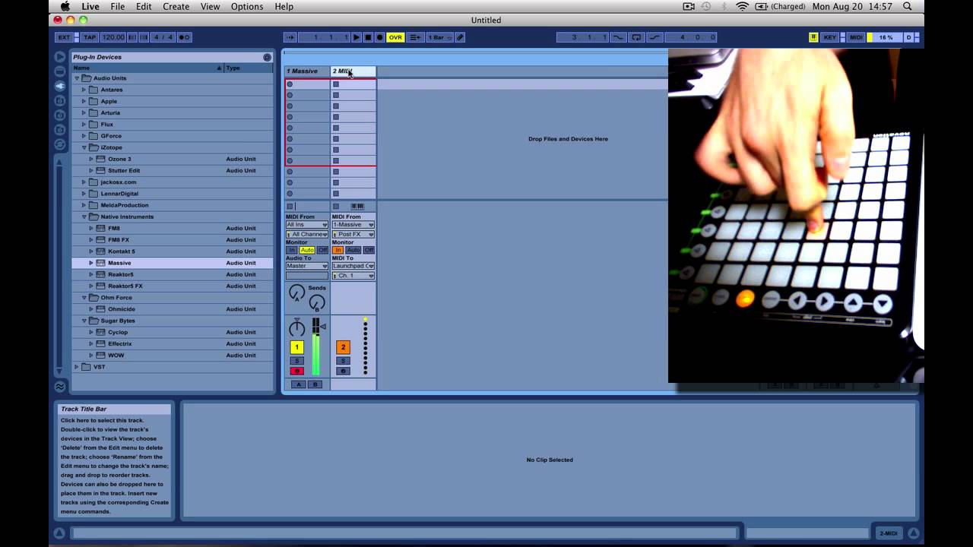
Task: Enable KEY map mode
Action: (830, 37)
